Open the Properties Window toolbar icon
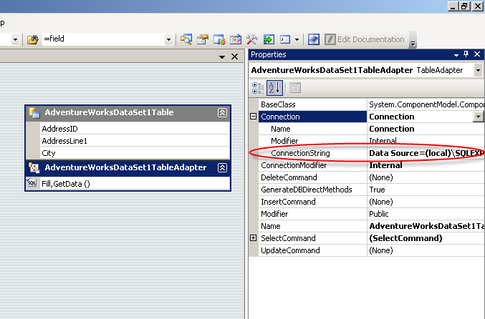The width and height of the screenshot is (485, 319). pos(203,39)
